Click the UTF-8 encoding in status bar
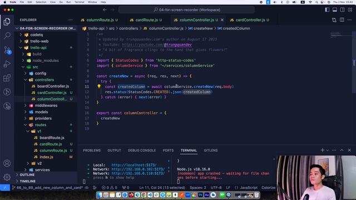The image size is (356, 200). (x=216, y=188)
